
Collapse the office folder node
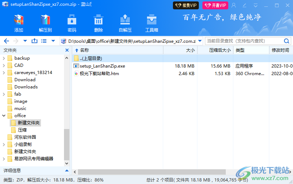4,116
